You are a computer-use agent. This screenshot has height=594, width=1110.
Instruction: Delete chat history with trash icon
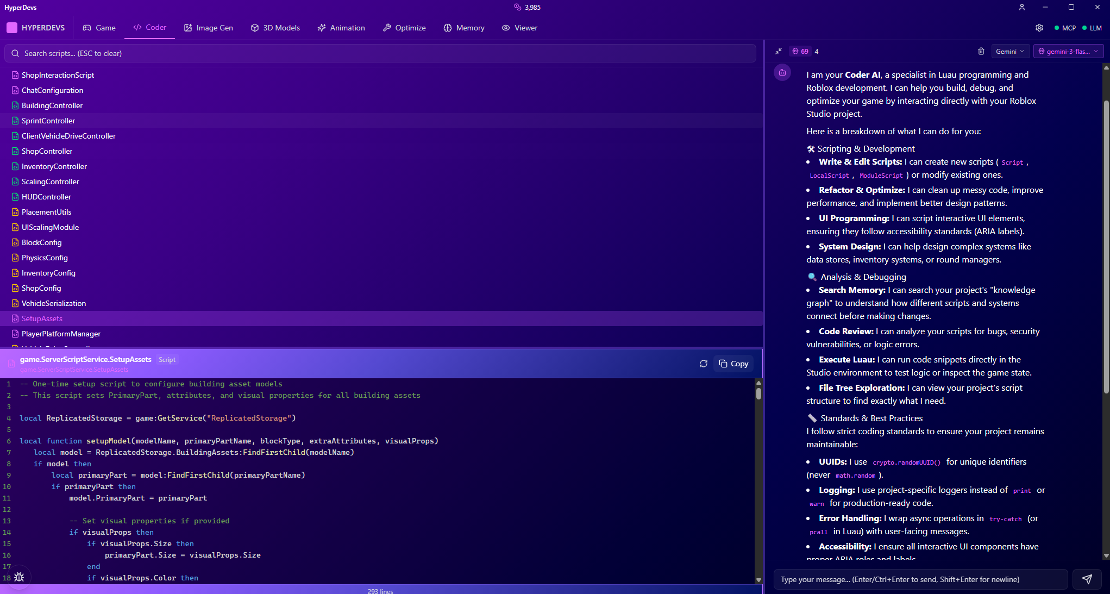click(981, 51)
